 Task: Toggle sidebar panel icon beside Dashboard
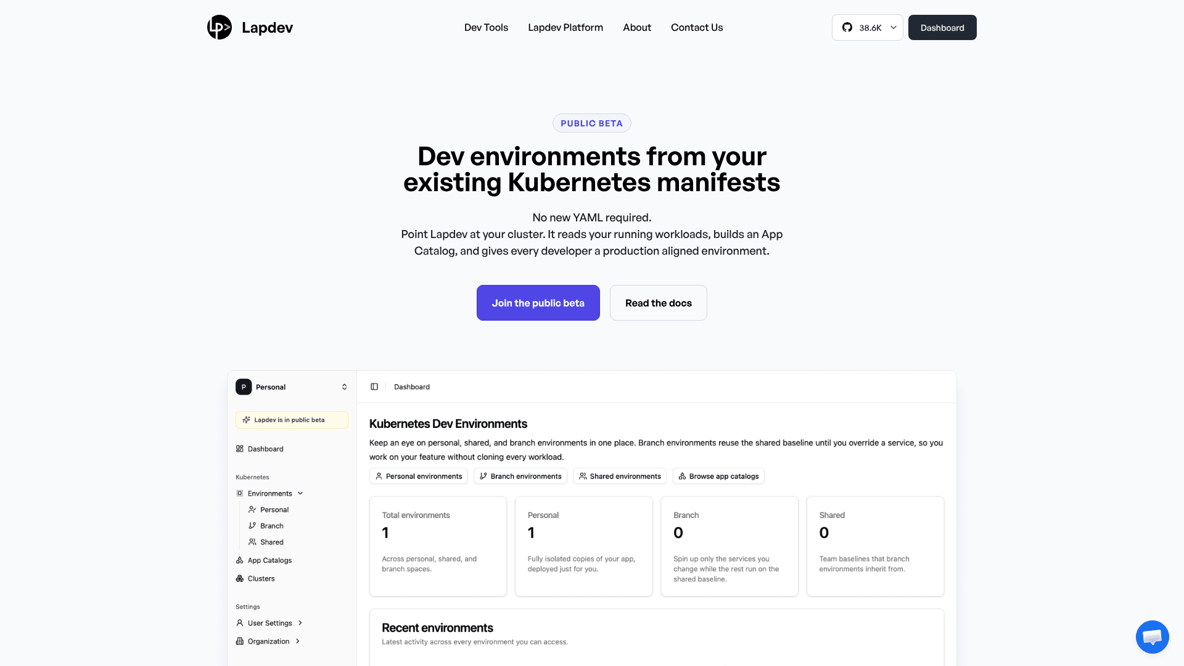coord(374,387)
